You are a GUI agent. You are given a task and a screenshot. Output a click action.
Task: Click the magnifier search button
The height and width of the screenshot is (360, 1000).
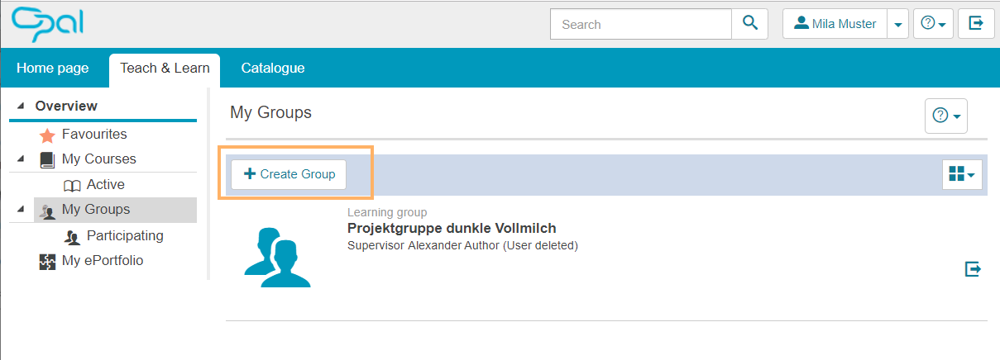pyautogui.click(x=750, y=24)
